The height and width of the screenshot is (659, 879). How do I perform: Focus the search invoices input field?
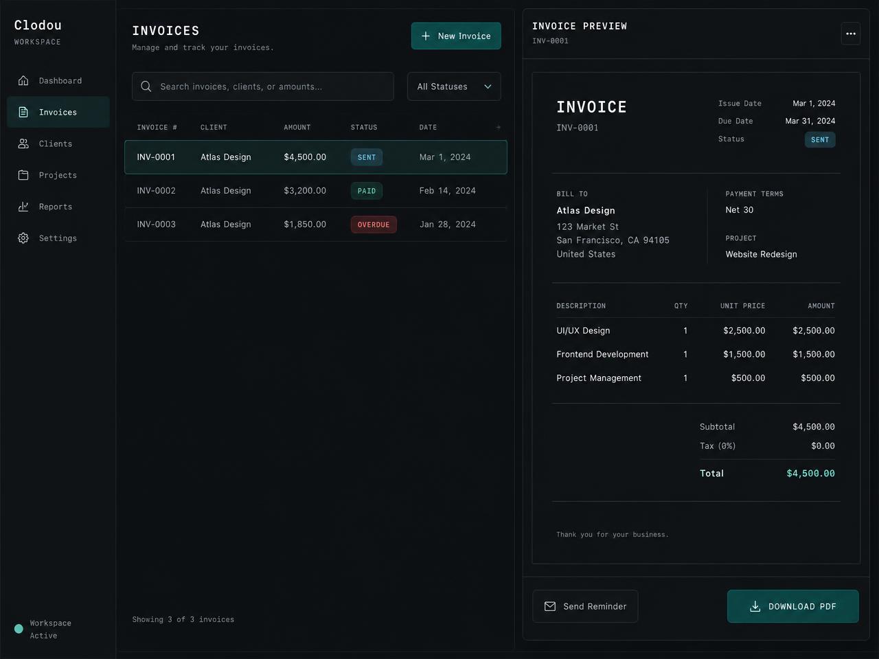pos(263,86)
